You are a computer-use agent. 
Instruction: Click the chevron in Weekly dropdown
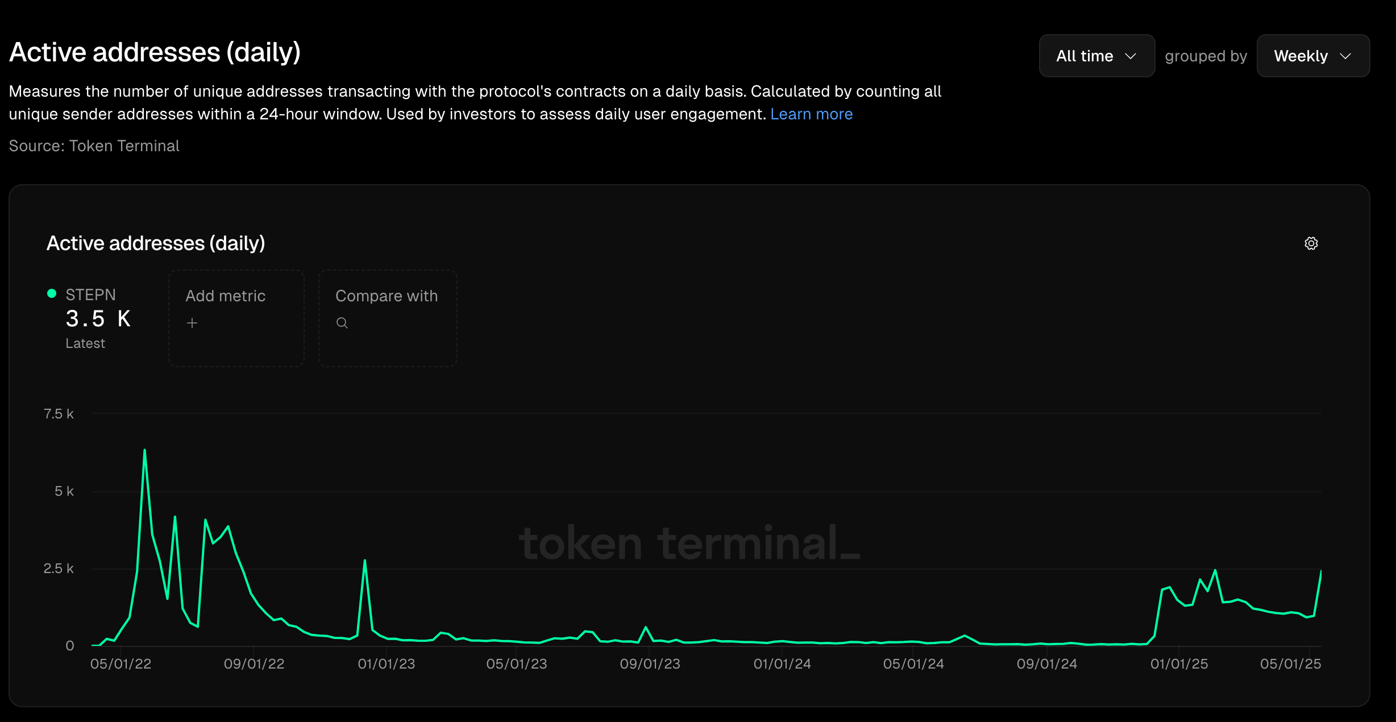click(x=1345, y=56)
